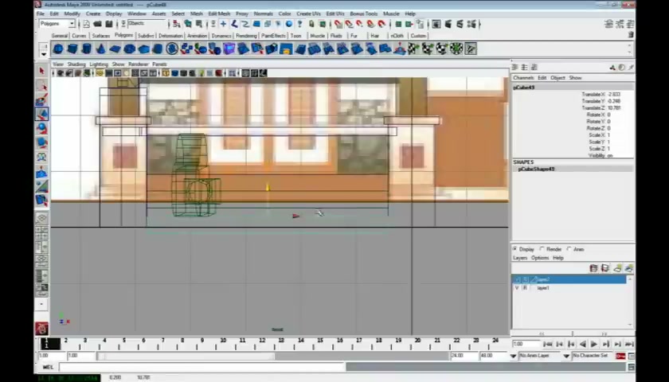Click the Save Scene icon in status line

tap(109, 24)
